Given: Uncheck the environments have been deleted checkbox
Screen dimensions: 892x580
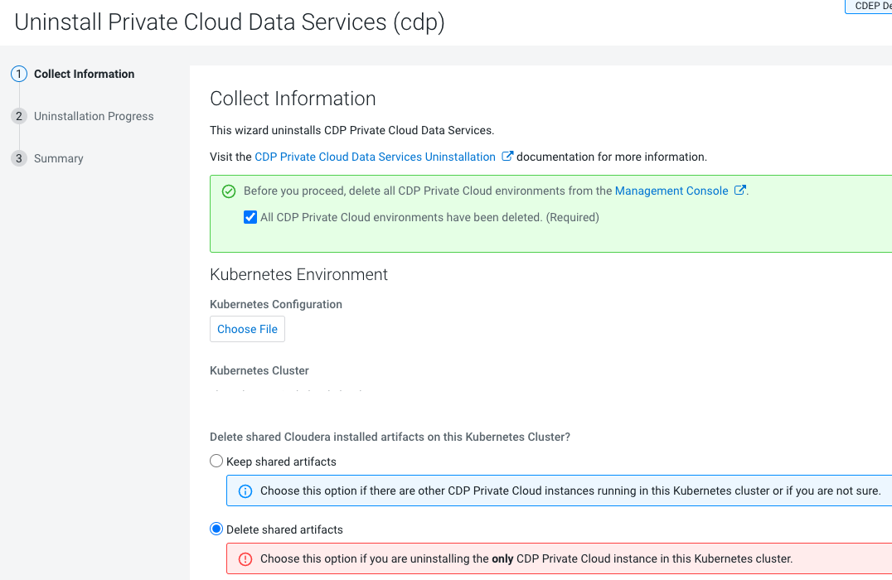Looking at the screenshot, I should (x=250, y=218).
